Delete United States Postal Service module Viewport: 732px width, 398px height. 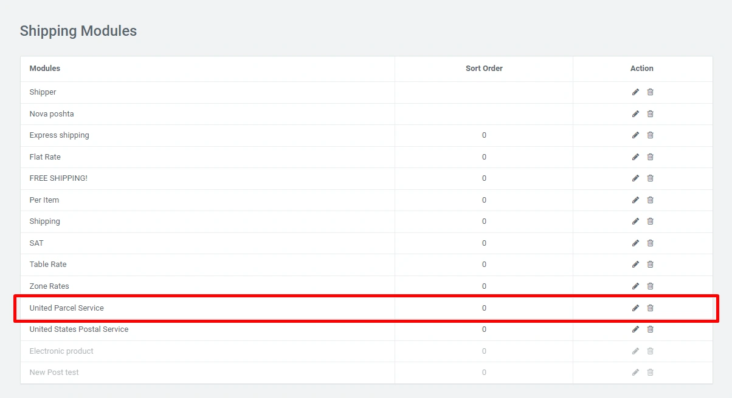(650, 329)
